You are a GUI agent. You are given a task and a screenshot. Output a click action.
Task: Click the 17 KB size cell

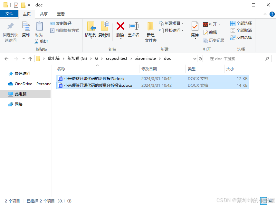[x=242, y=78]
